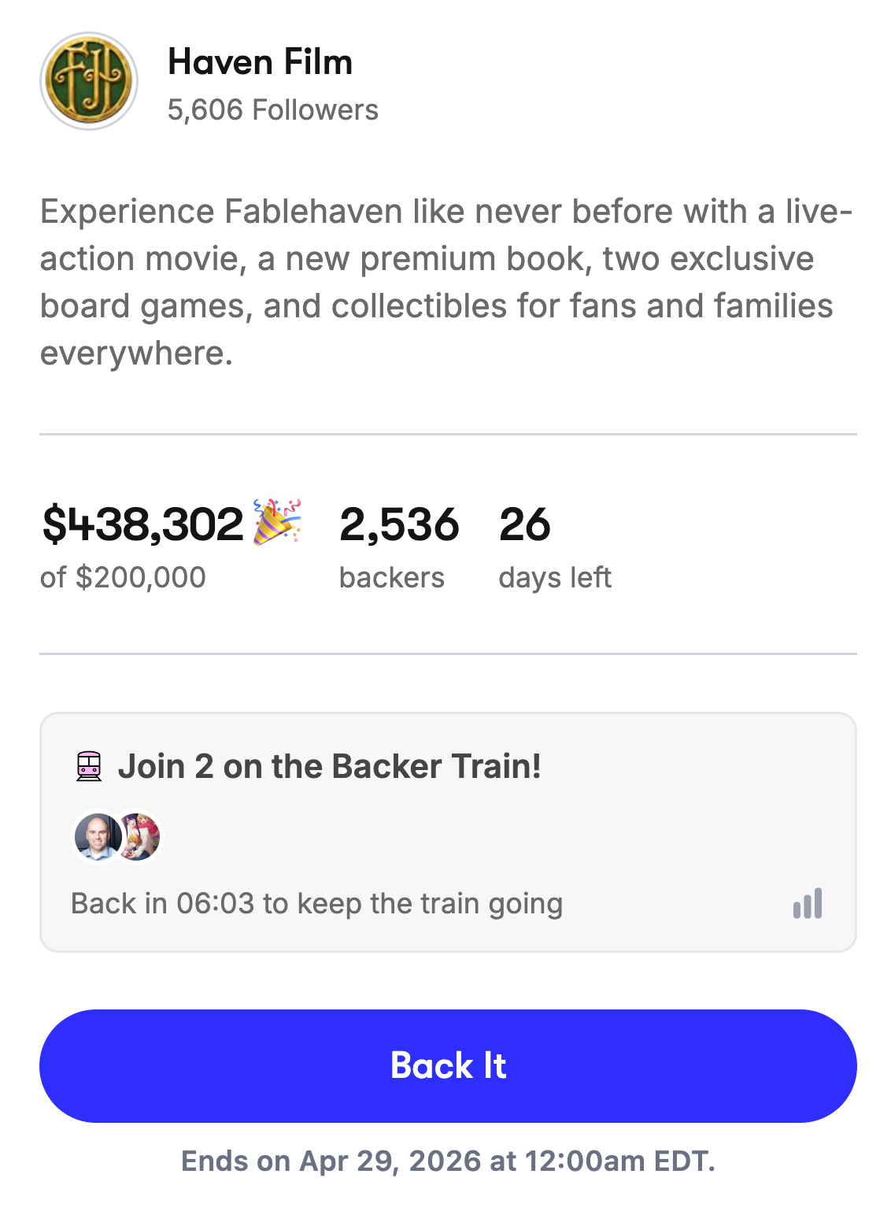Click the Haven Film gold logo avatar

[89, 81]
